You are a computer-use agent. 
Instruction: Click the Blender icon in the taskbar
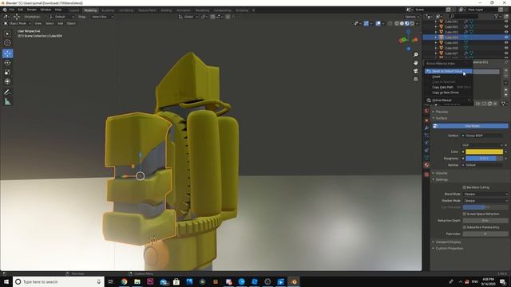(x=294, y=281)
